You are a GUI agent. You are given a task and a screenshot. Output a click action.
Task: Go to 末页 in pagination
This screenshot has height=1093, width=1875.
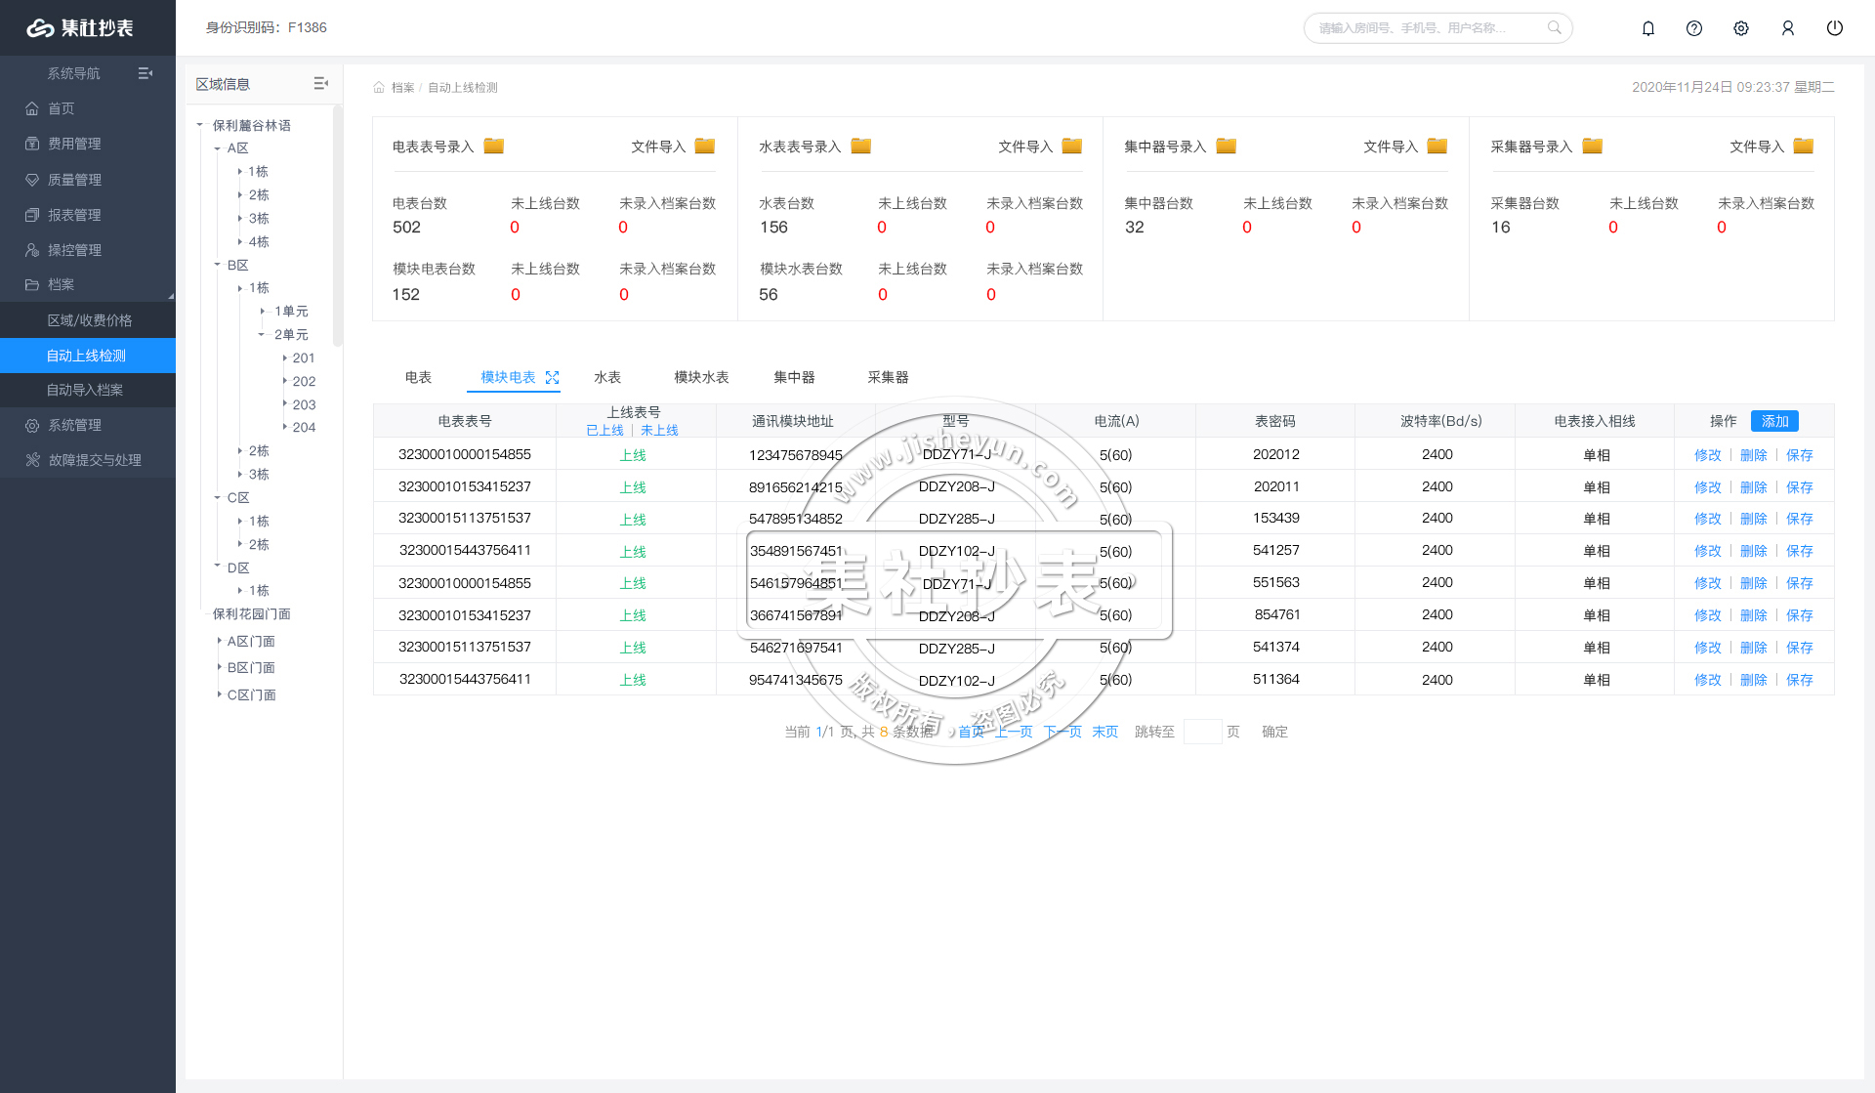1105,732
